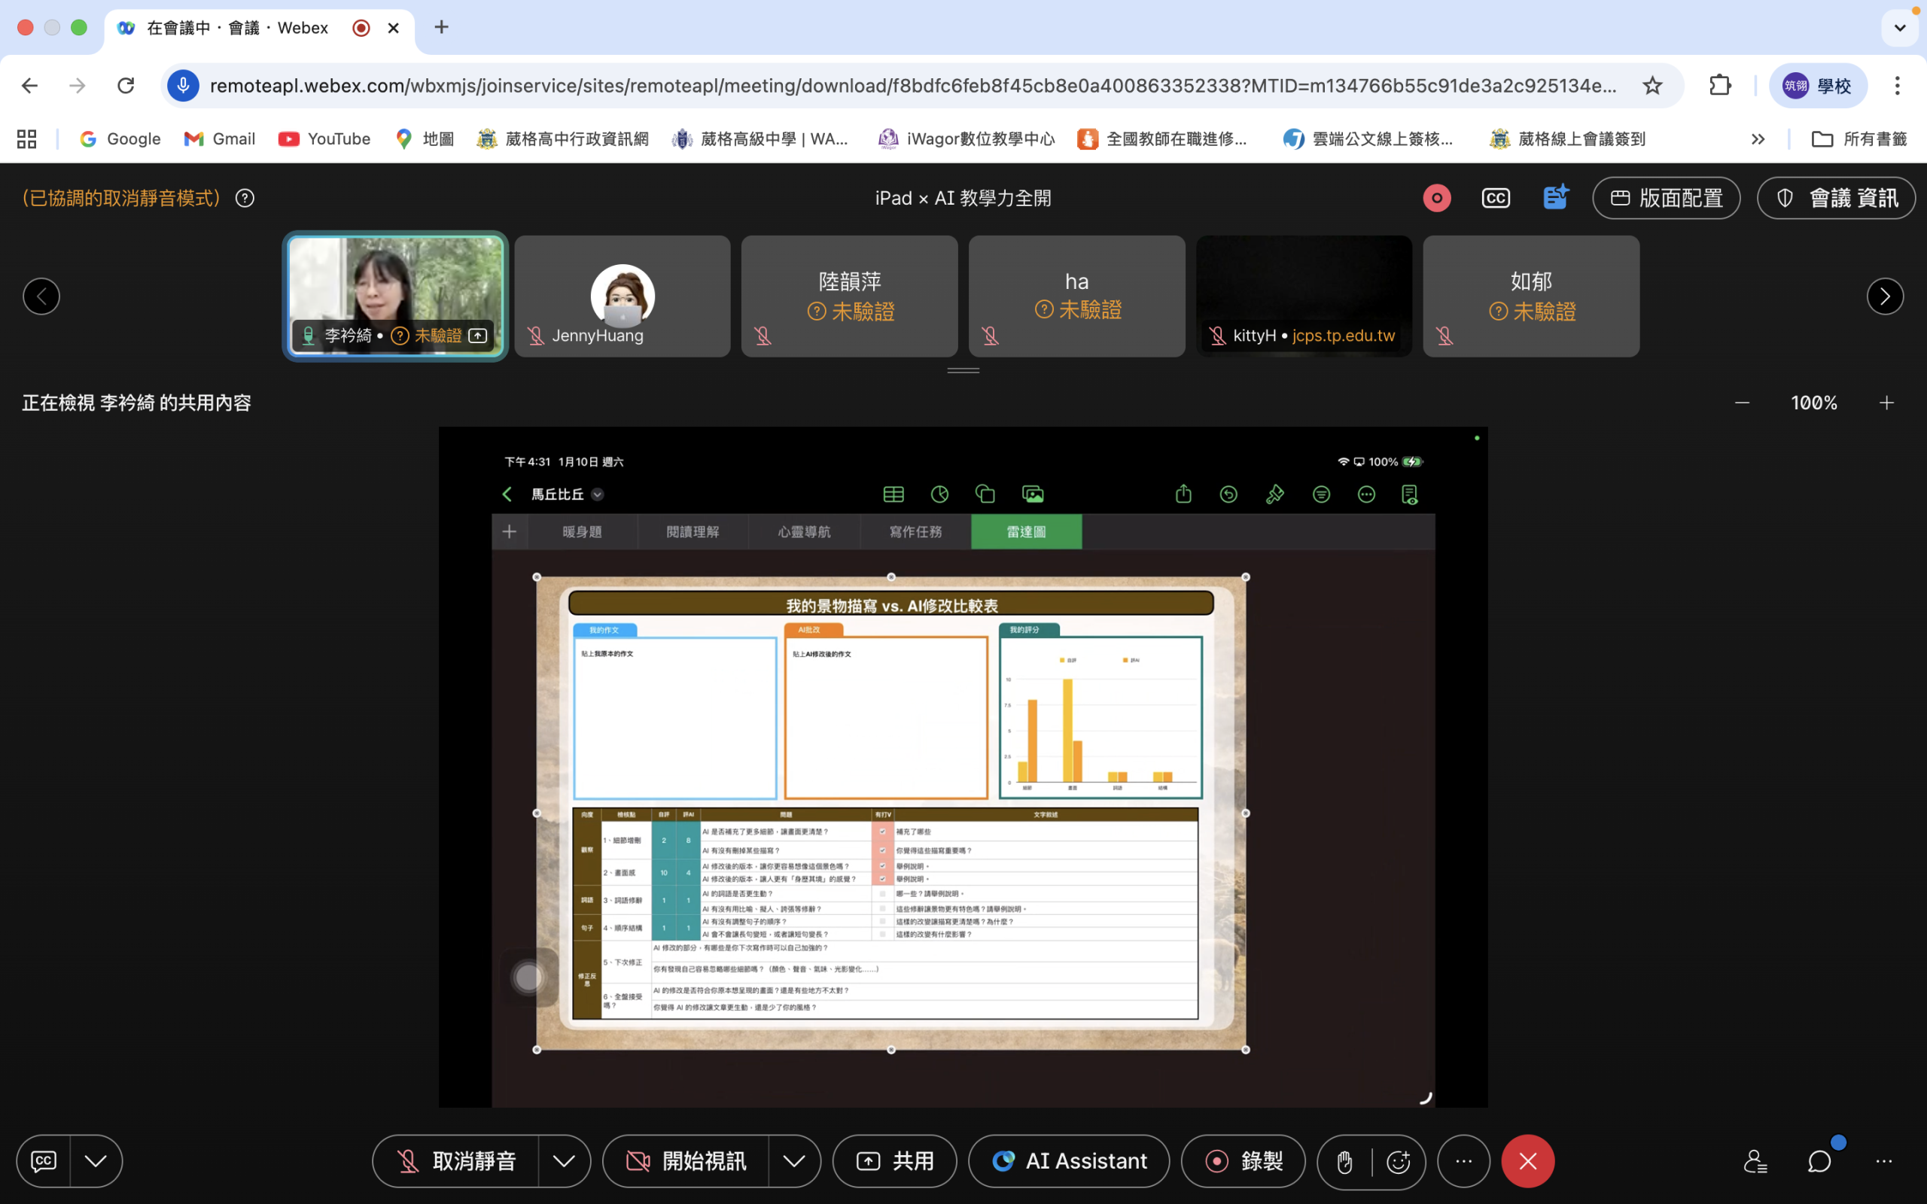Leave meeting with red X button
The width and height of the screenshot is (1927, 1204).
click(x=1527, y=1161)
